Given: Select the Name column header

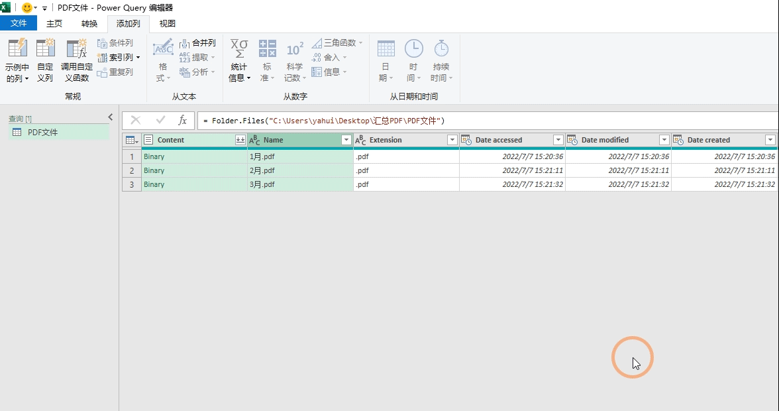Looking at the screenshot, I should click(x=300, y=140).
